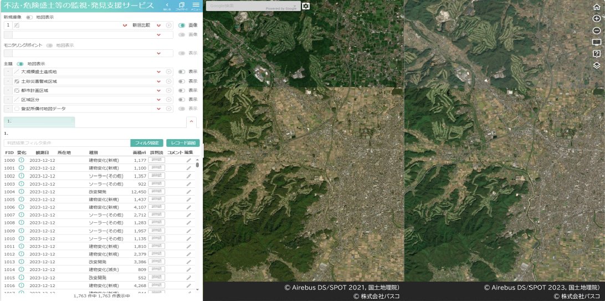Screen dimensions: 605x301
Task: Zoom out using the minus icon
Action: pos(597,30)
